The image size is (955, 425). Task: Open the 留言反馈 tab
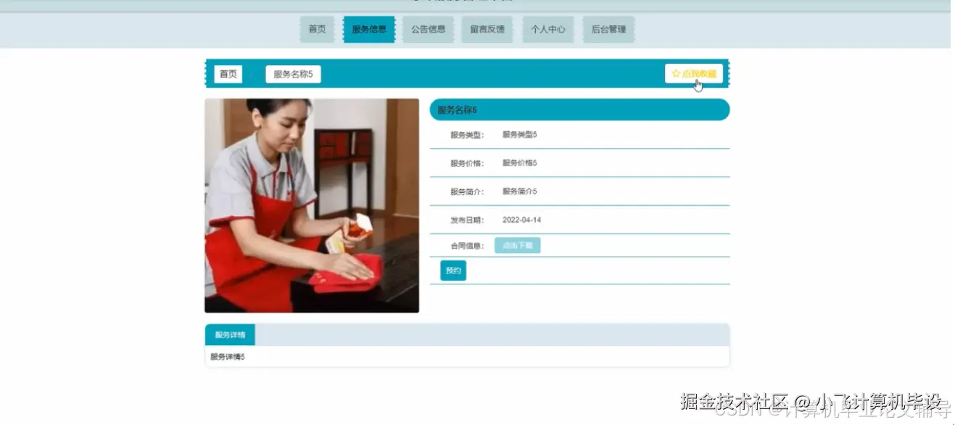pos(487,30)
